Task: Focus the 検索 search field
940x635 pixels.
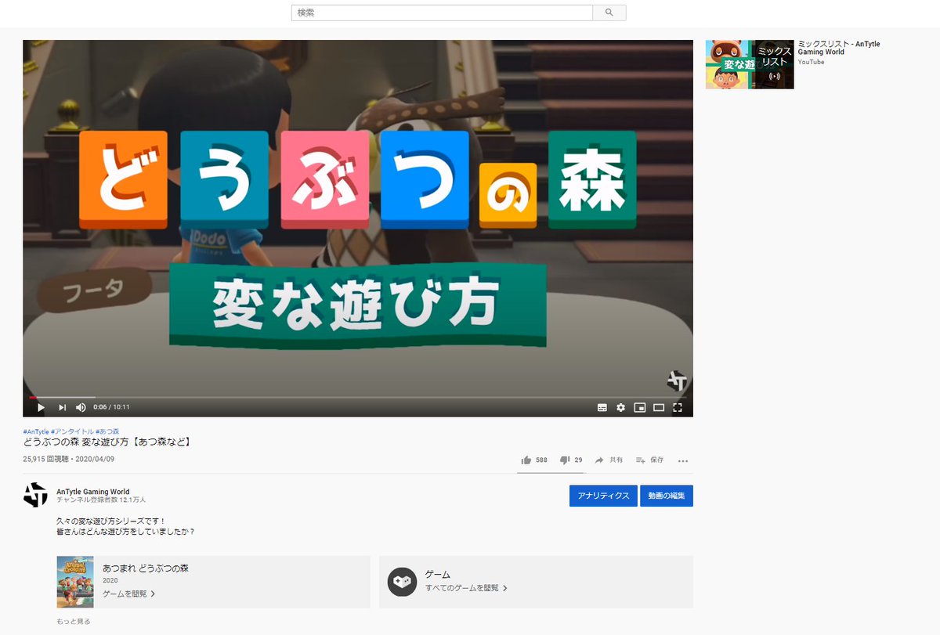Action: 443,13
